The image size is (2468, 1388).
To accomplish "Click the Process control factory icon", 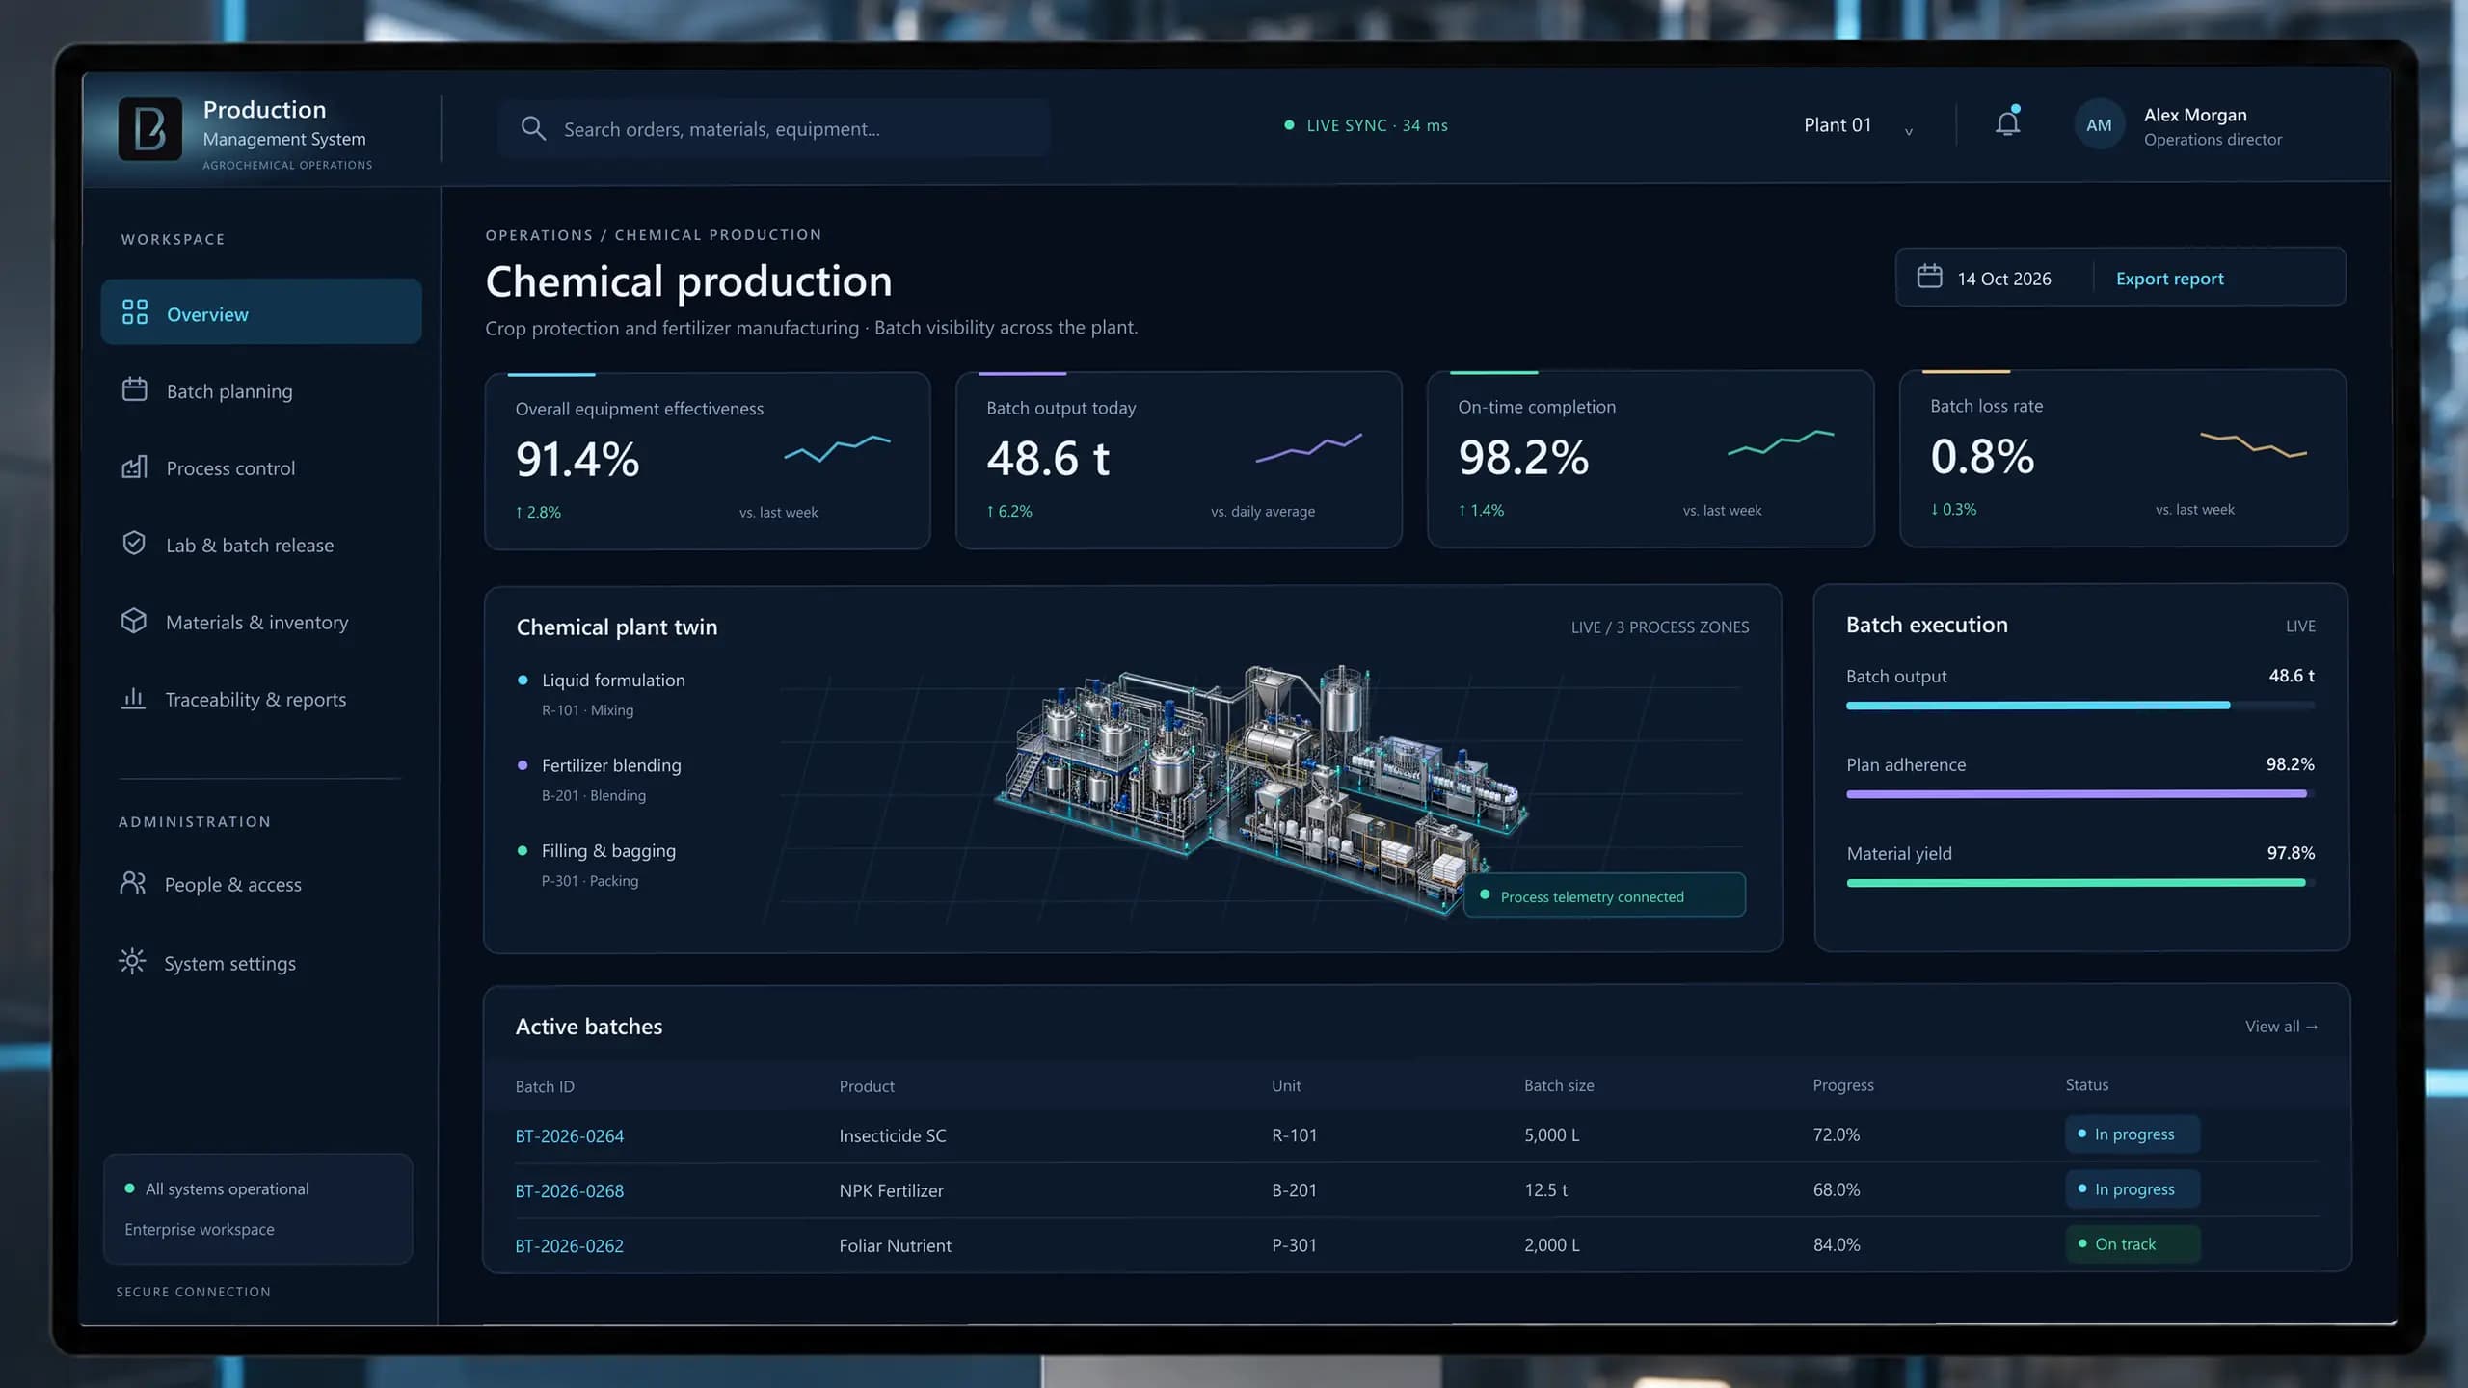I will point(135,467).
